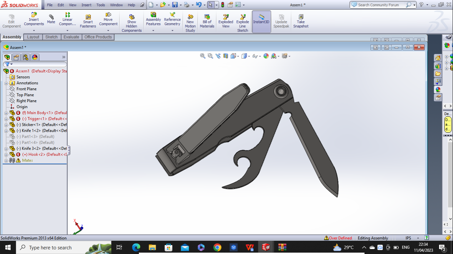The width and height of the screenshot is (453, 254).
Task: Launch Smart Fasteners tool
Action: (88, 21)
